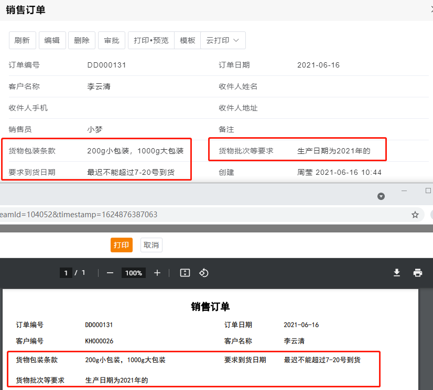Click the 100% zoom level field

tap(134, 273)
